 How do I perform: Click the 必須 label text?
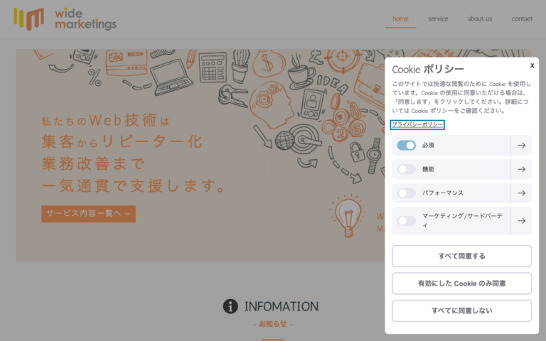(428, 146)
